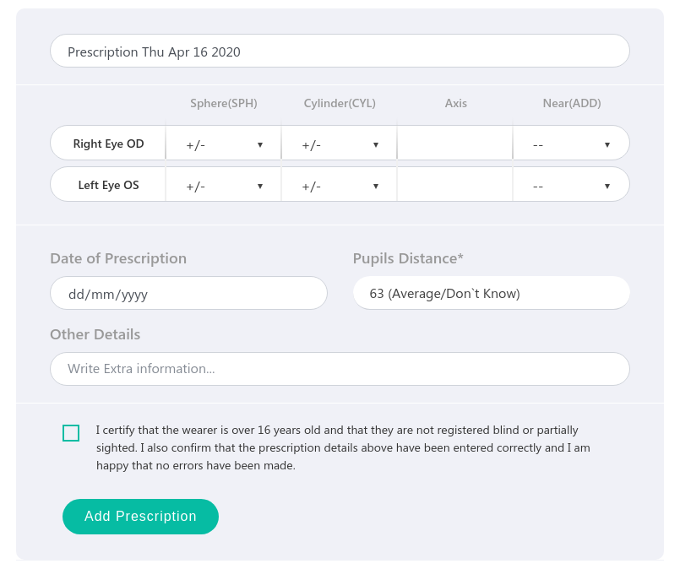
Task: Click the Right Eye CYL dropdown arrow
Action: point(376,144)
